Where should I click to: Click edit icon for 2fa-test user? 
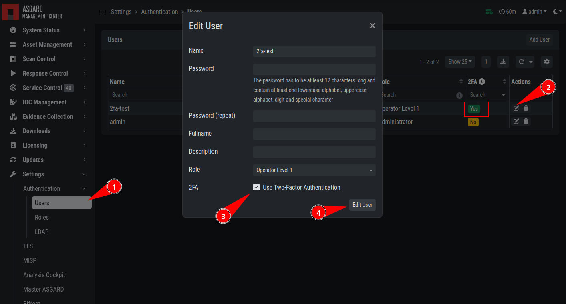coord(516,108)
